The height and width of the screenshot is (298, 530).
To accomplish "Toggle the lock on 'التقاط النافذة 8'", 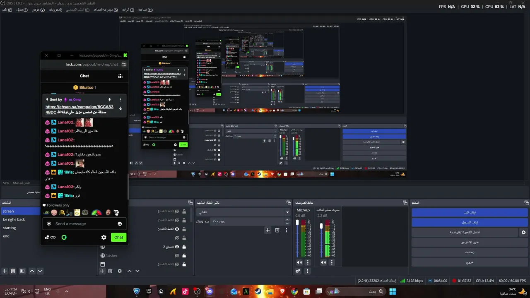I will pos(184,211).
